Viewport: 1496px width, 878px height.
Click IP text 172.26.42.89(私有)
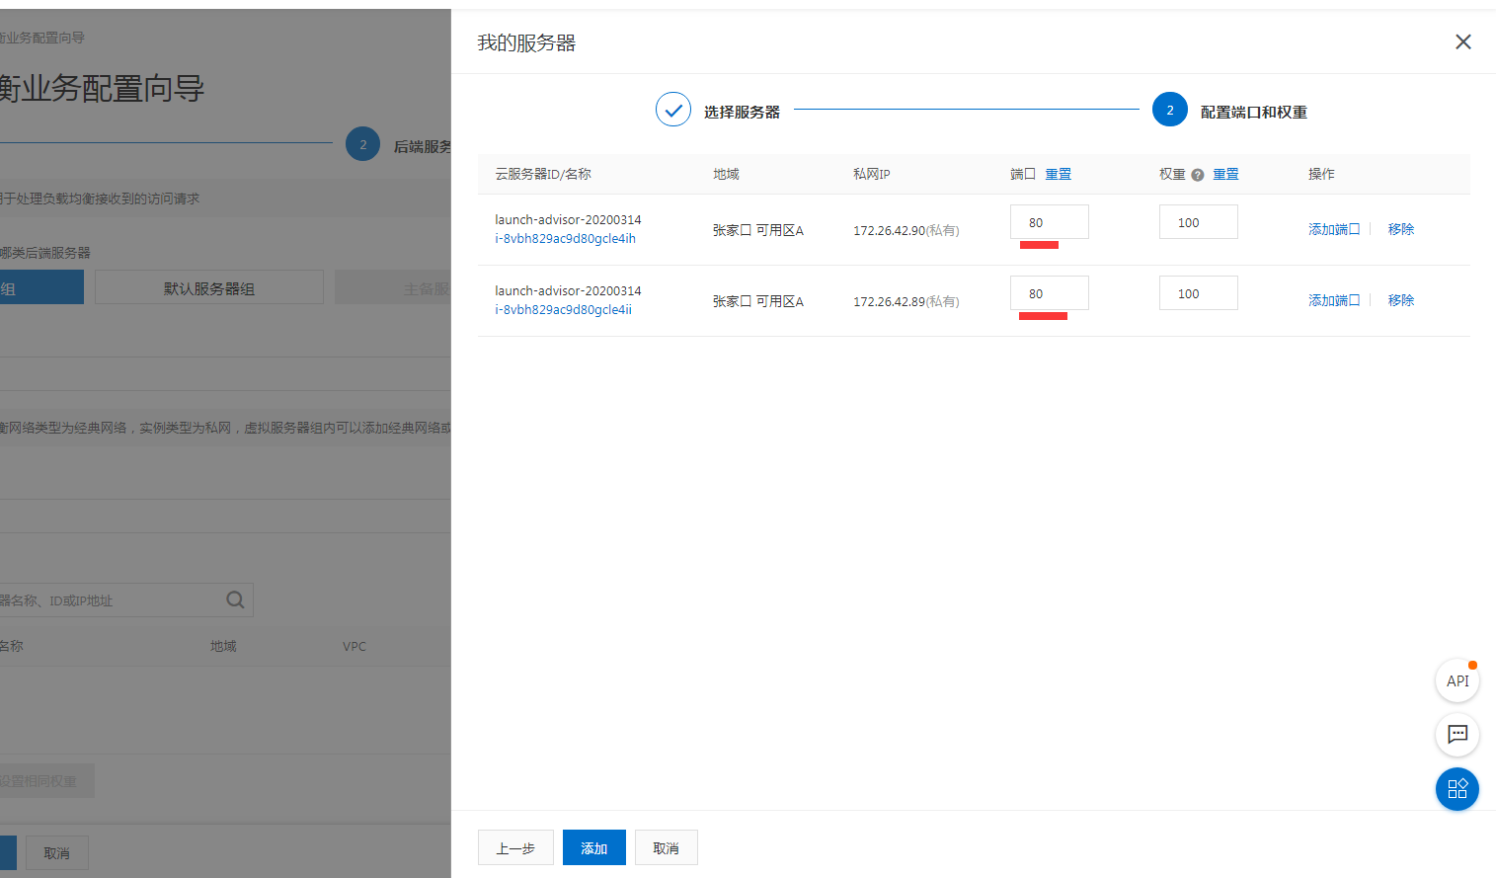(x=906, y=301)
